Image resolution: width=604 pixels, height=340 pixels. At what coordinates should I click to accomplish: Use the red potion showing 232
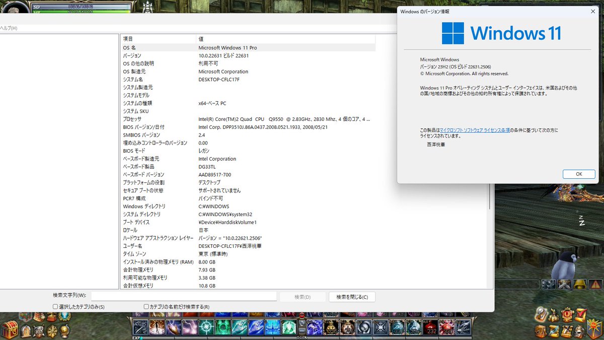[x=430, y=327]
